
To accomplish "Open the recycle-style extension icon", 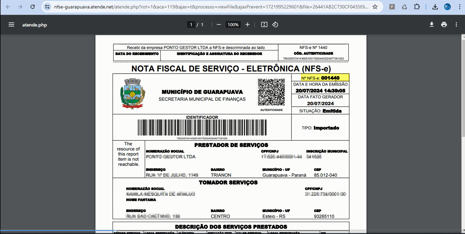I will 404,7.
